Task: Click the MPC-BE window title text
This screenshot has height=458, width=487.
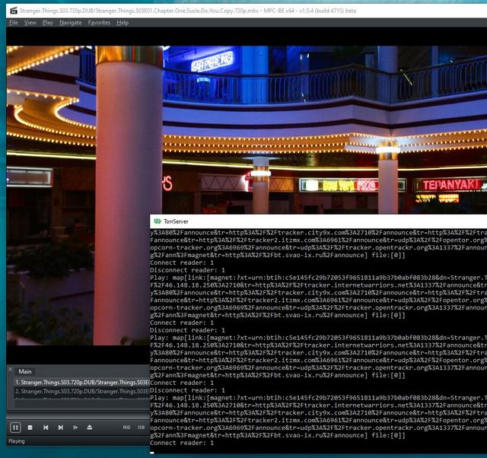Action: (188, 11)
